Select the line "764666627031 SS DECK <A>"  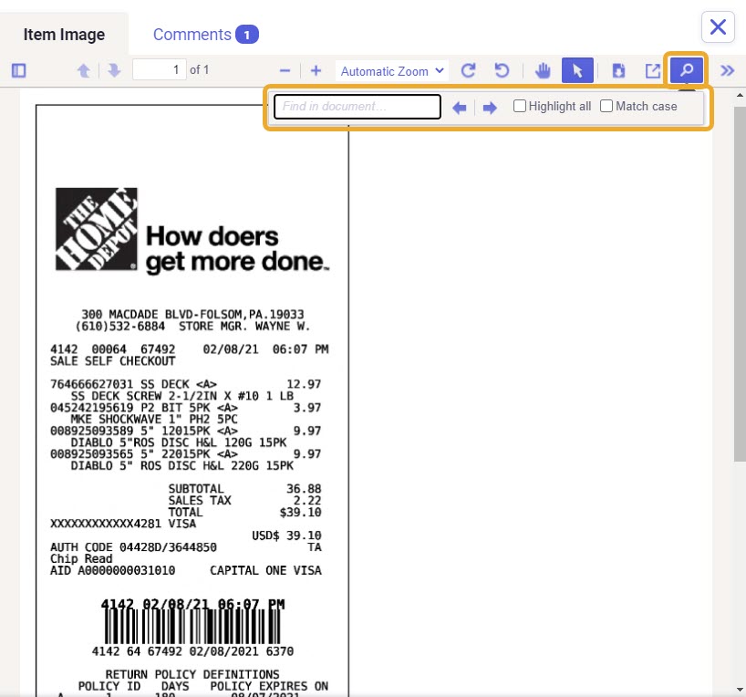(x=133, y=384)
